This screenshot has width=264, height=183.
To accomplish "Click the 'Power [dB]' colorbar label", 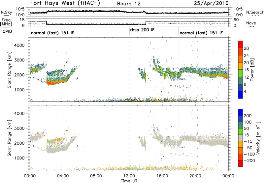I will click(252, 70).
